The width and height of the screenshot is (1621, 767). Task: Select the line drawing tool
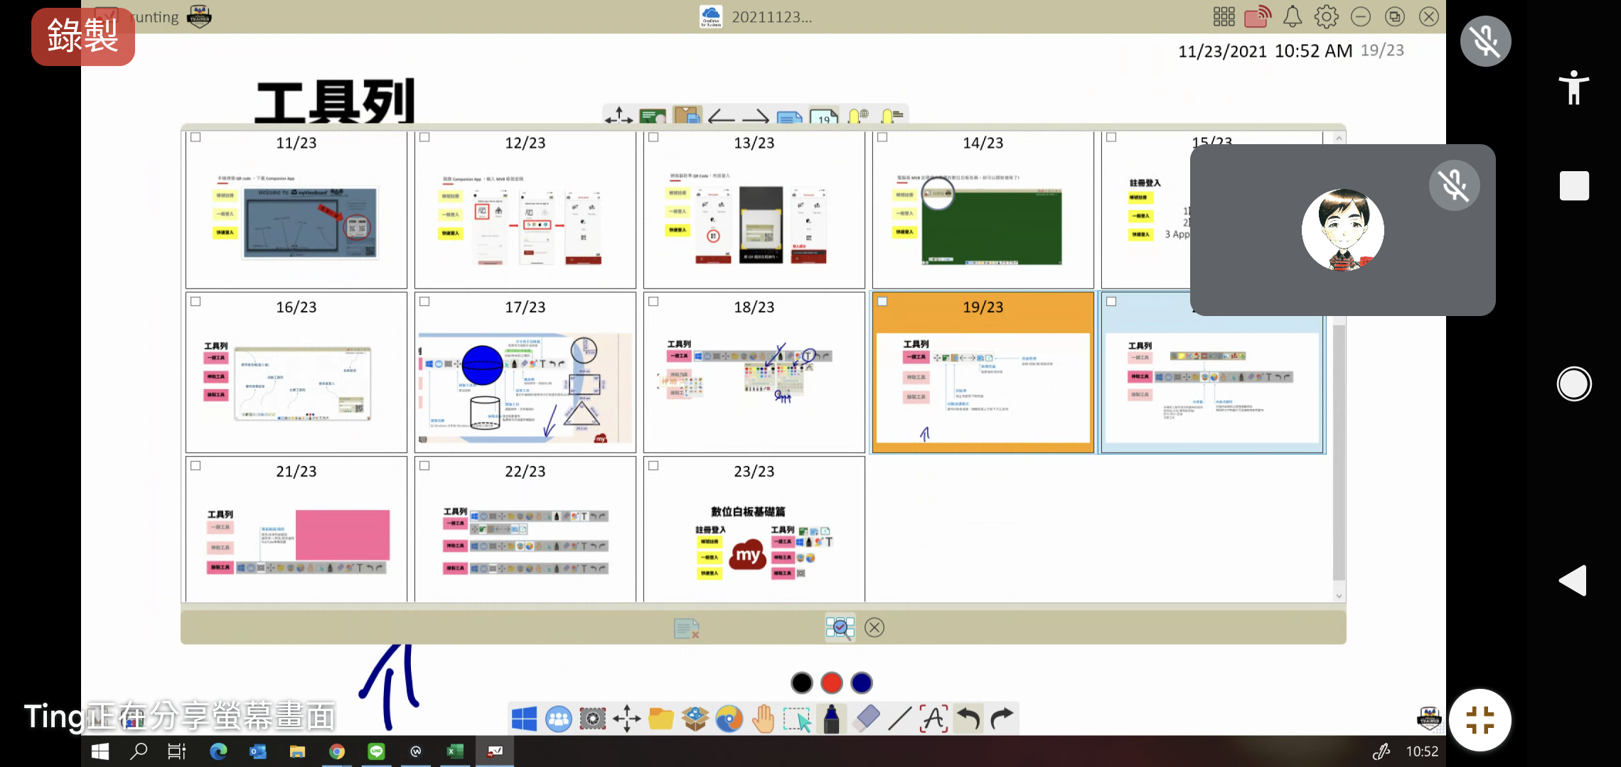coord(899,719)
